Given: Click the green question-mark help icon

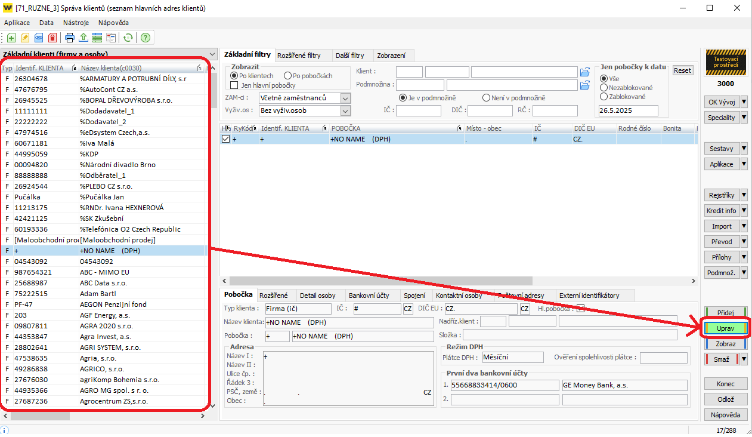Looking at the screenshot, I should [145, 38].
